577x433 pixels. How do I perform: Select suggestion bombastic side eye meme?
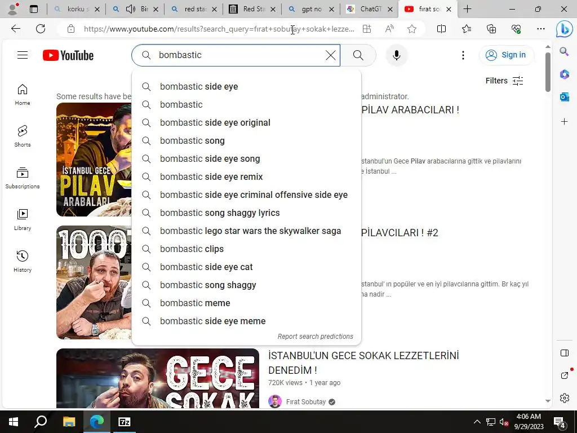[x=246, y=321]
